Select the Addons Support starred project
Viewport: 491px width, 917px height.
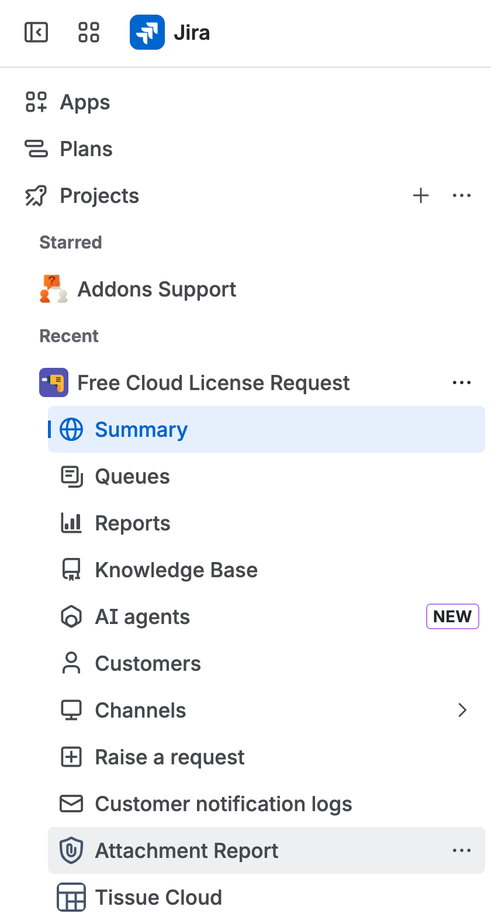coord(157,289)
